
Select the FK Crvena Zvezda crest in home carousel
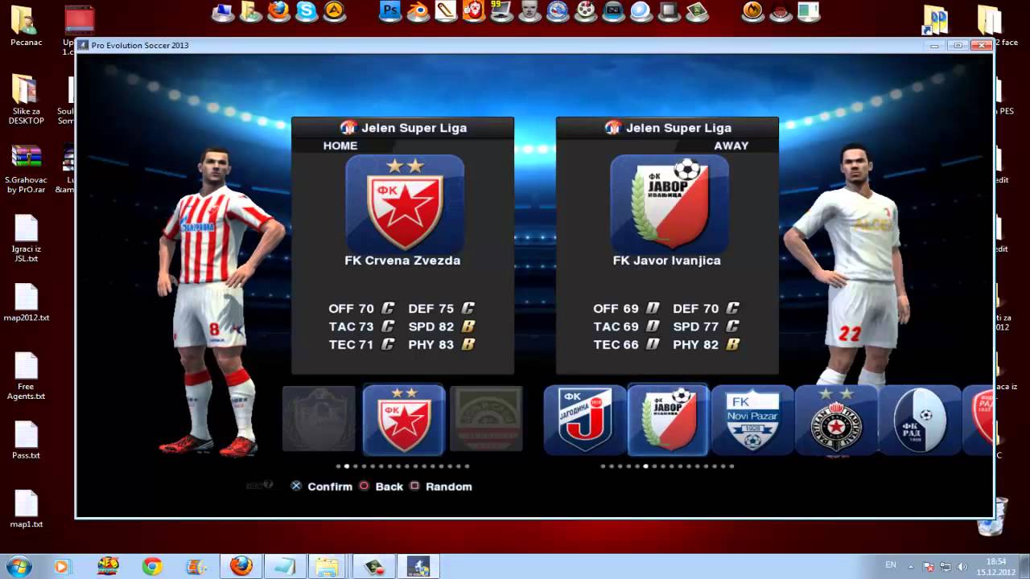tap(404, 420)
